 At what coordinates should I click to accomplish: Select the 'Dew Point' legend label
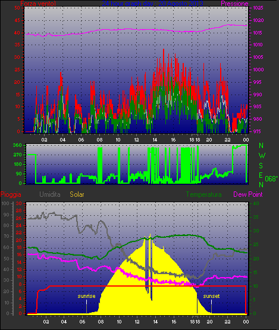(x=248, y=194)
